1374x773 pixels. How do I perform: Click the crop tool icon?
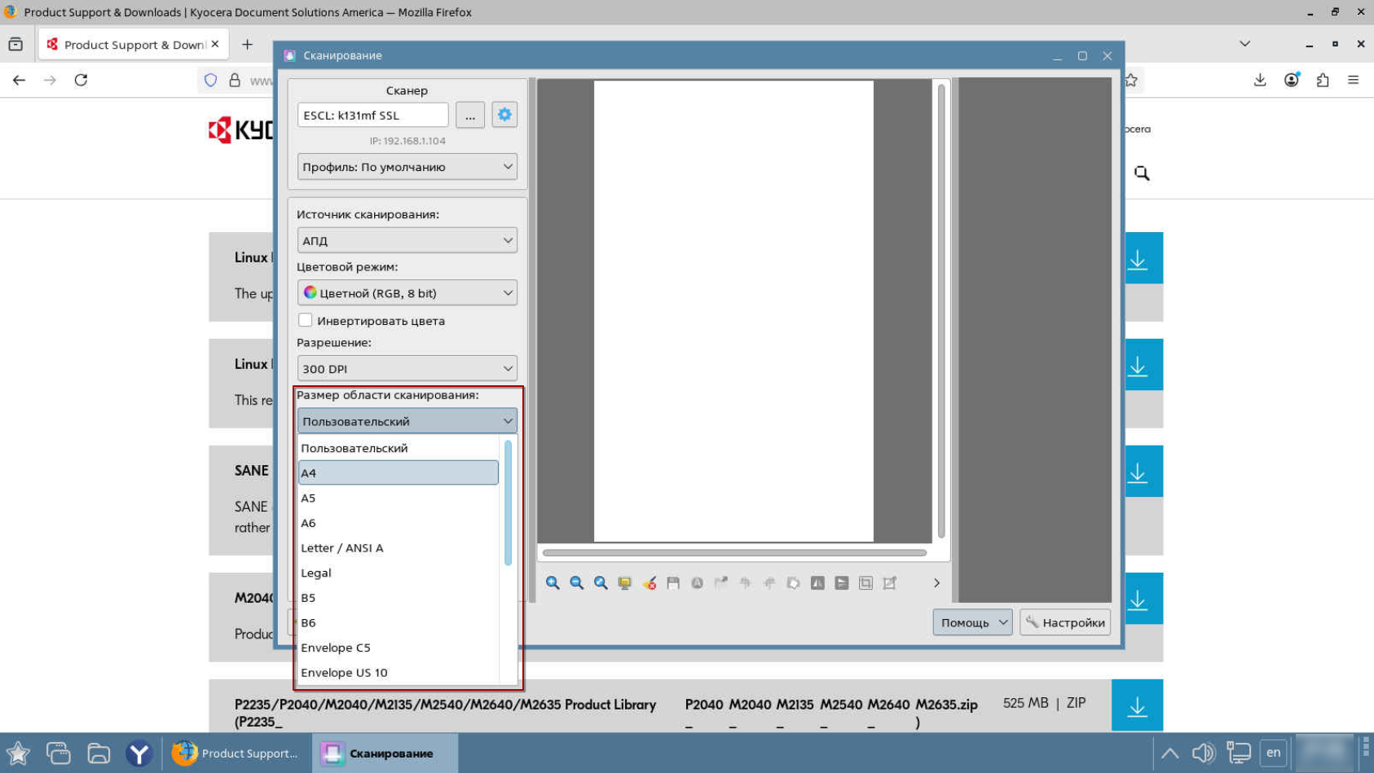(x=865, y=583)
